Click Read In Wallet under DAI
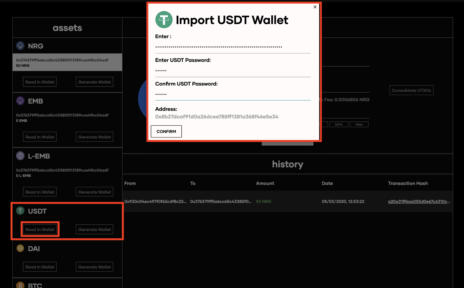The height and width of the screenshot is (288, 464). [40, 267]
